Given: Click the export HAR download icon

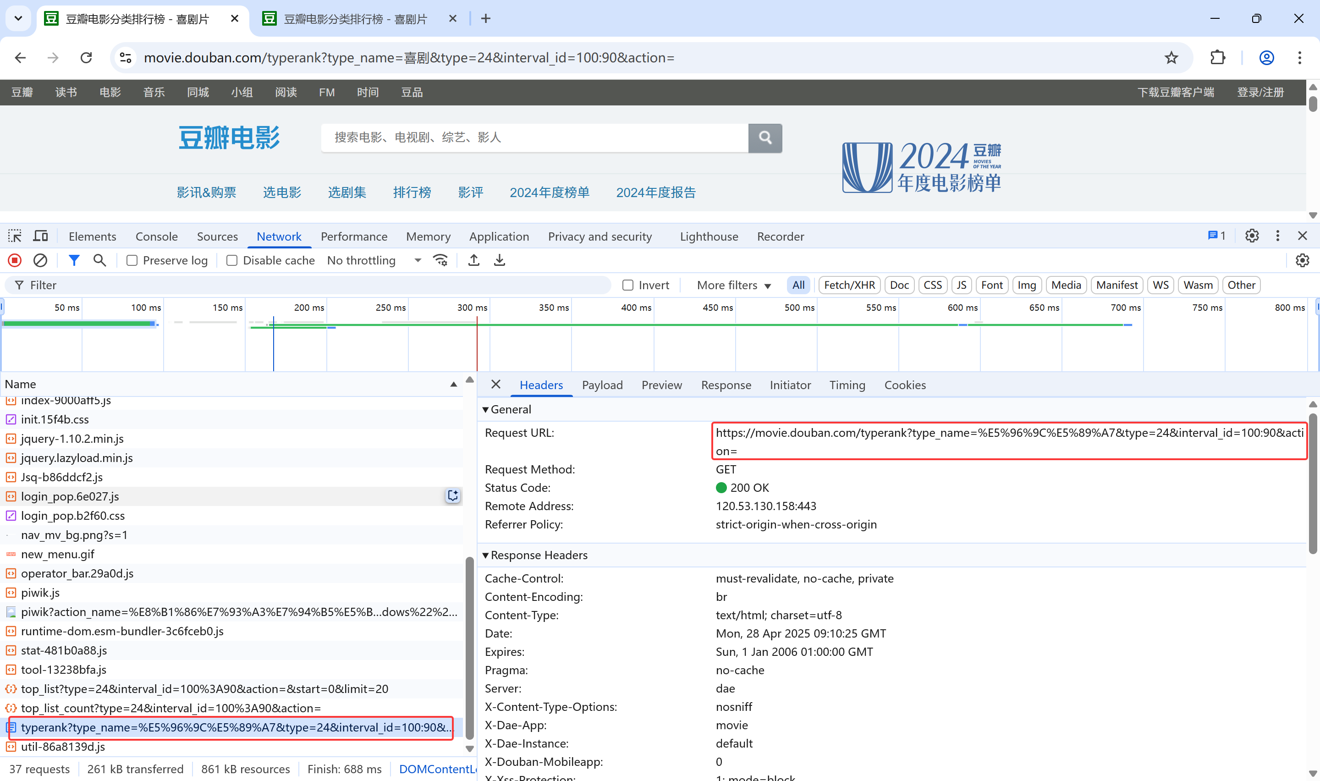Looking at the screenshot, I should pos(499,260).
